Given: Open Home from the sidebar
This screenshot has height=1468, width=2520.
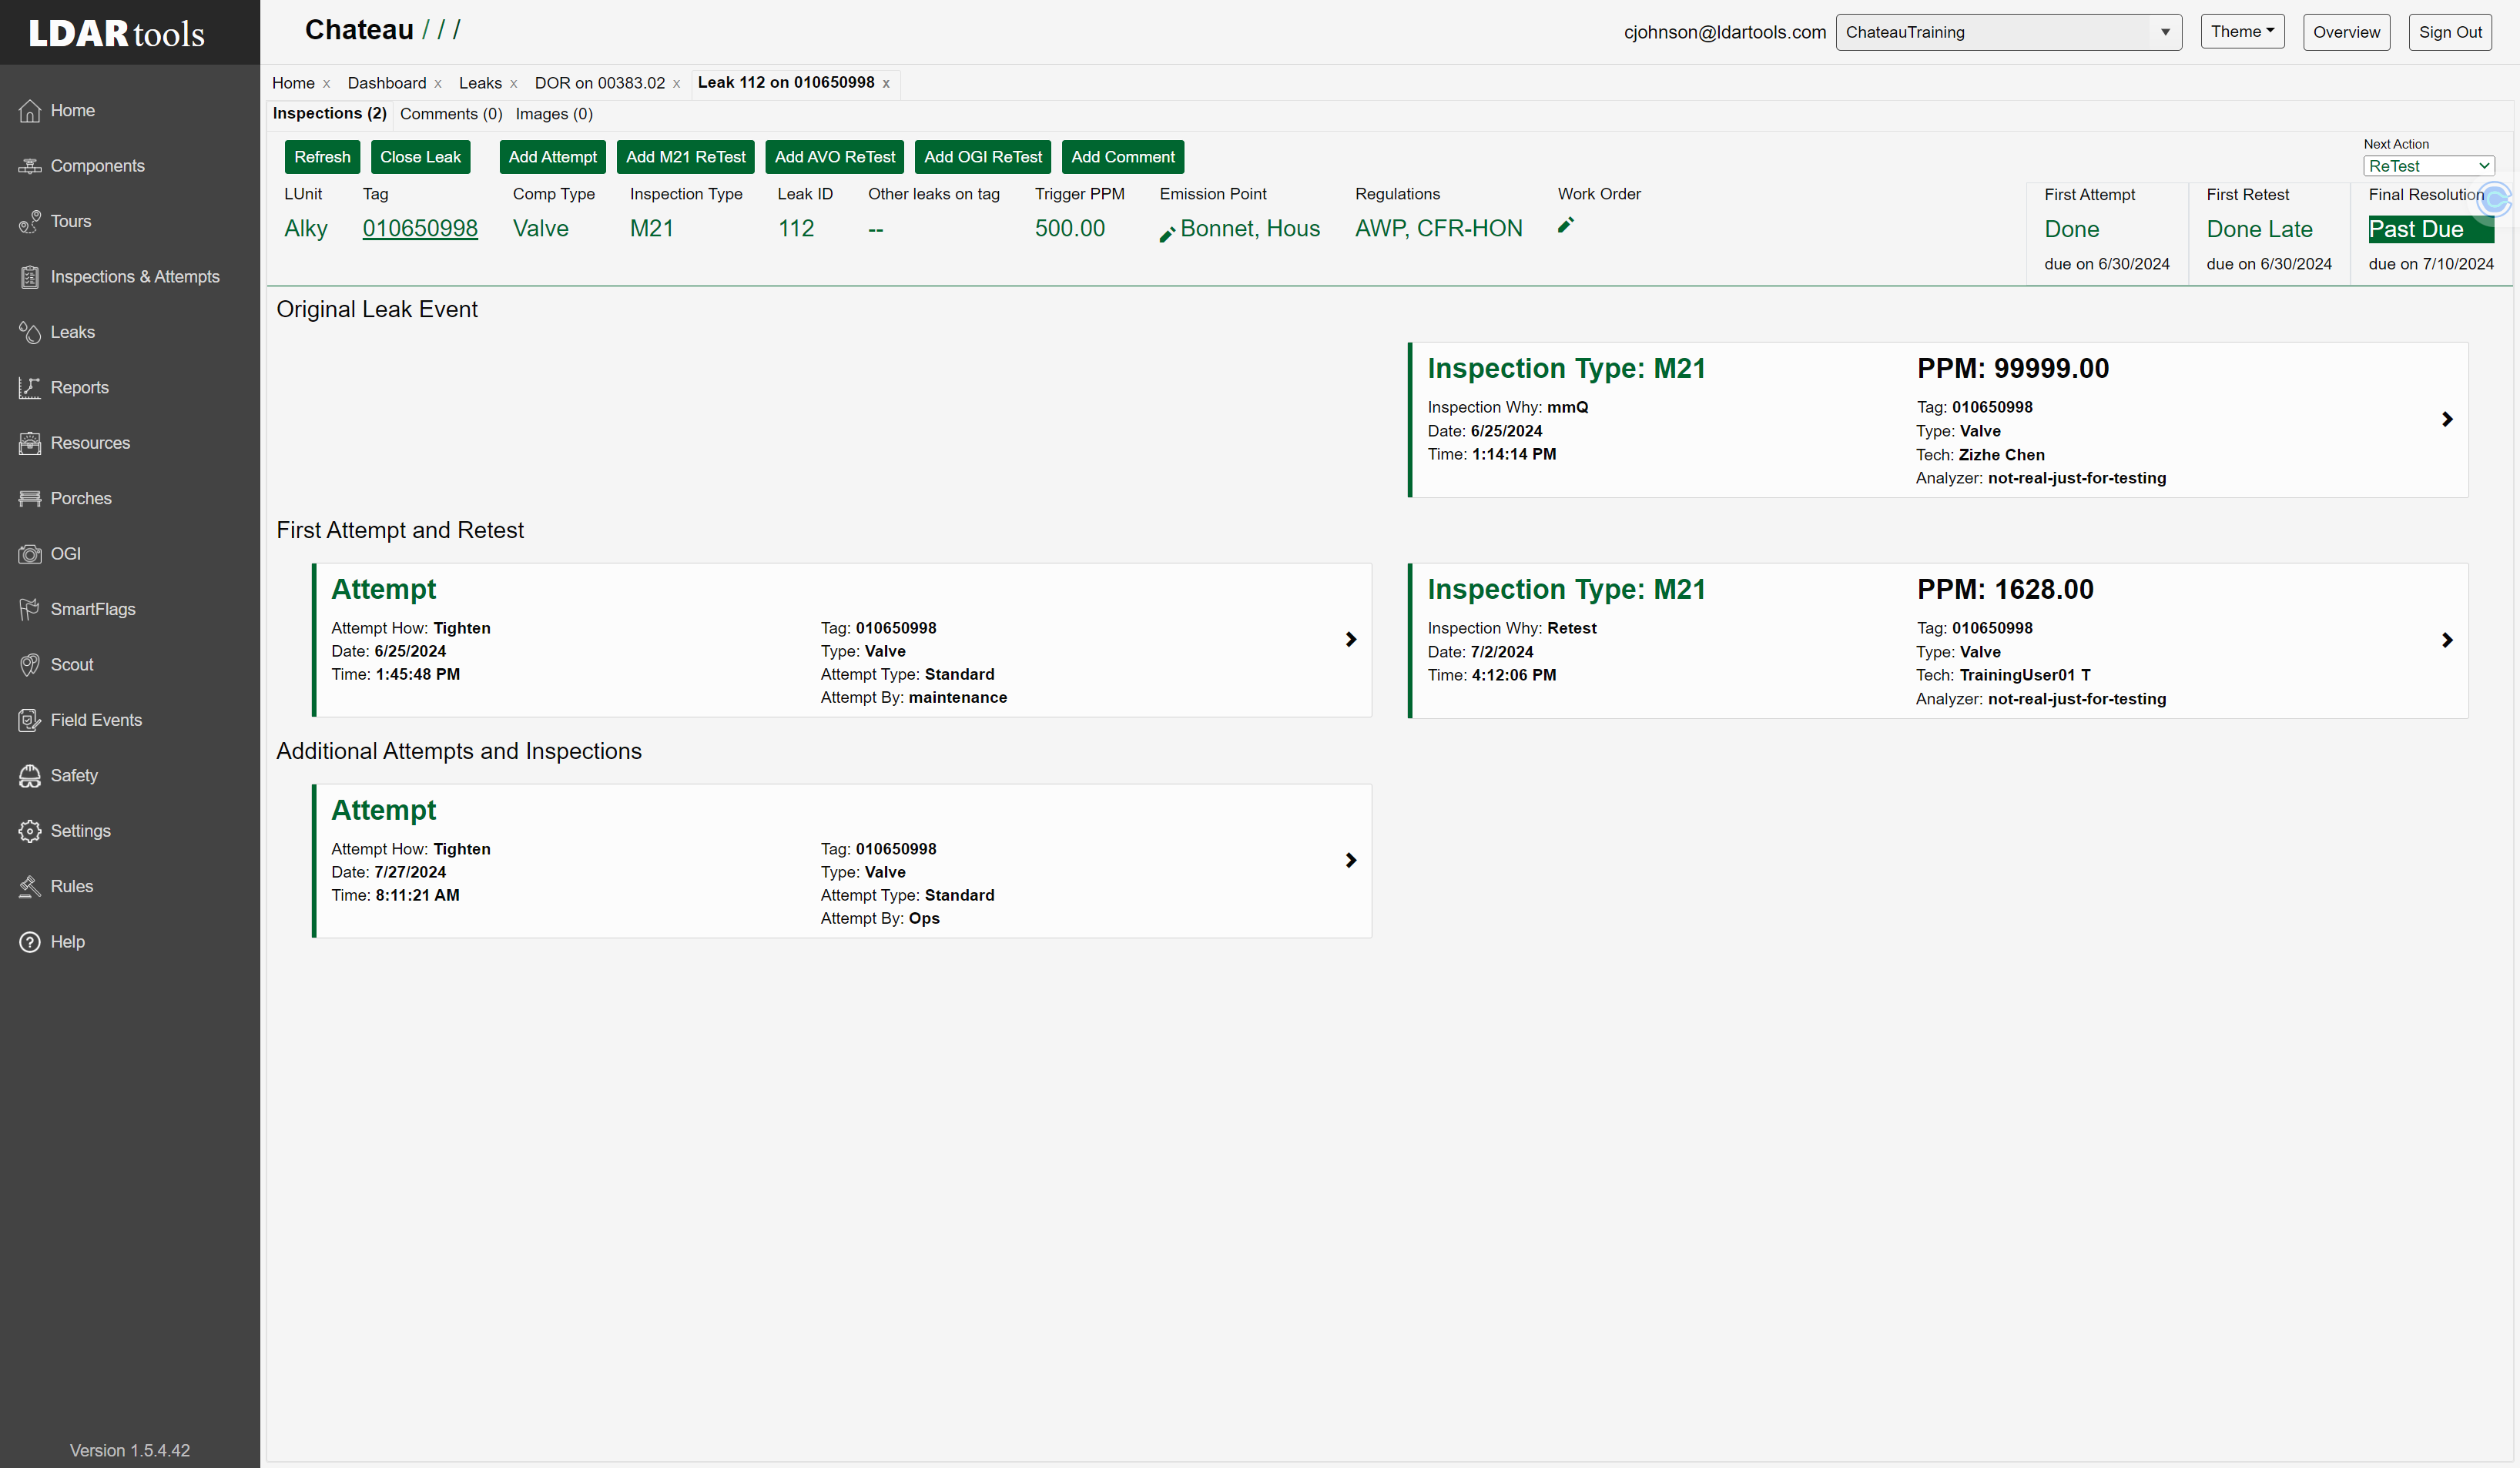Looking at the screenshot, I should 72,110.
